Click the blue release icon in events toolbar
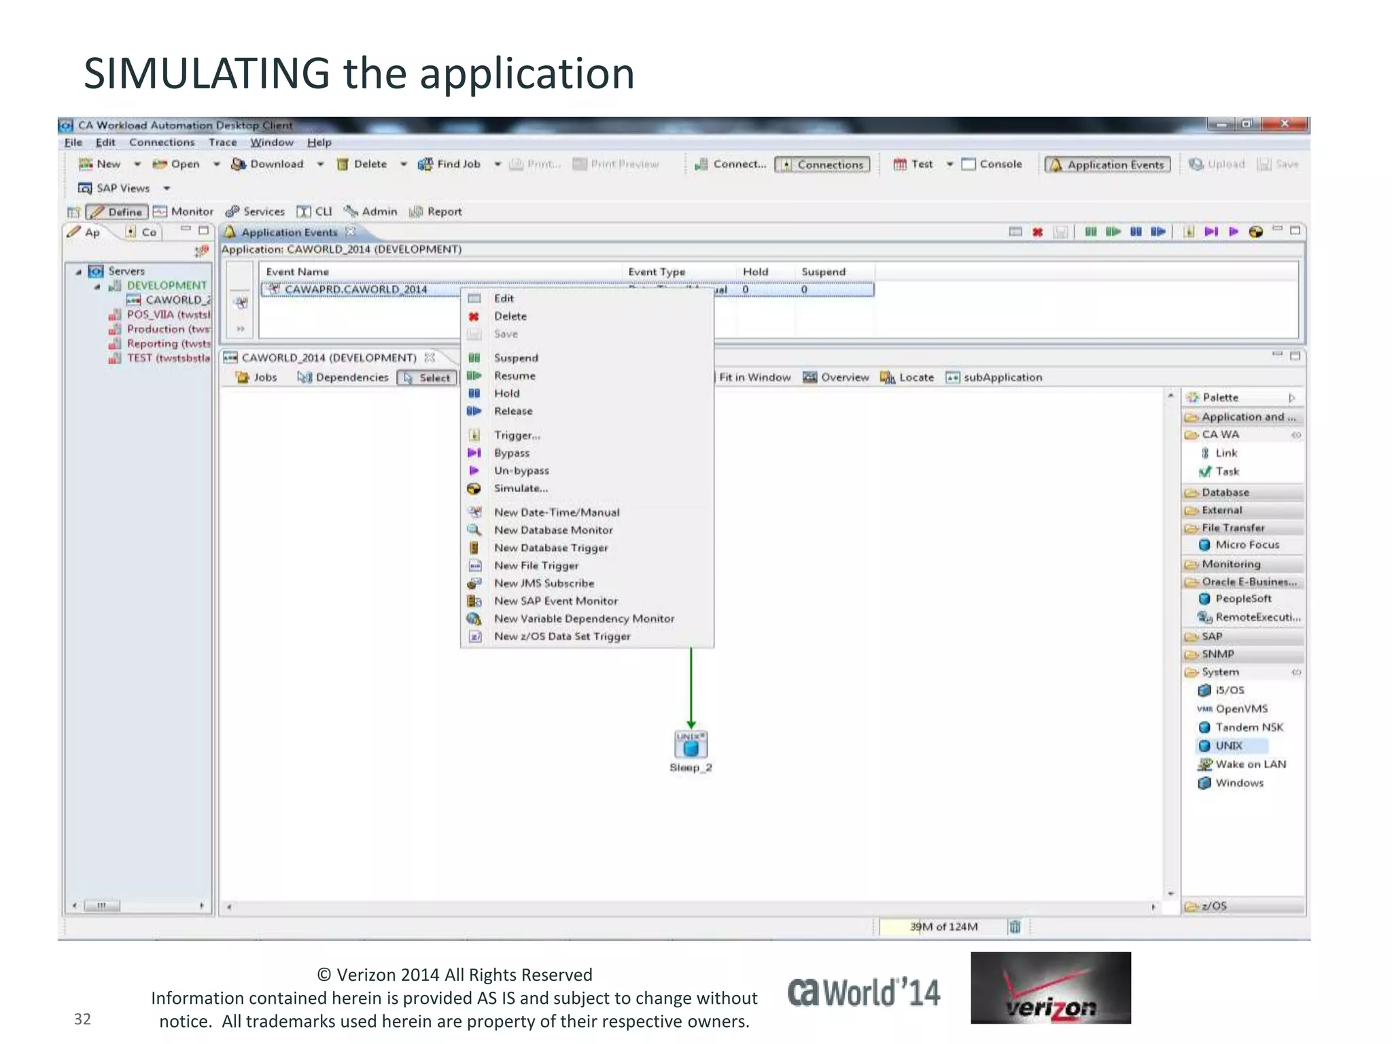The image size is (1392, 1044). (x=1158, y=232)
